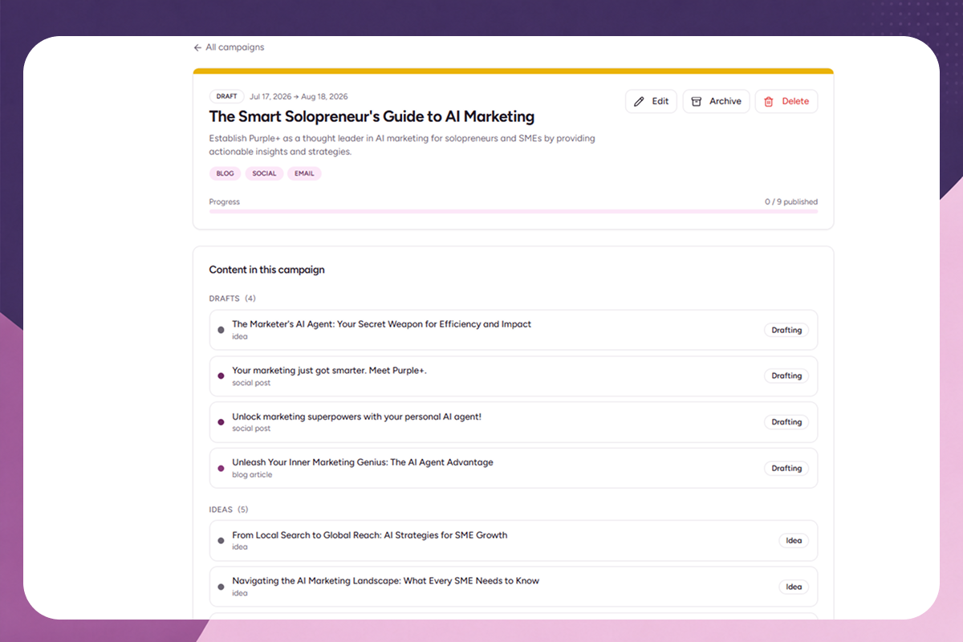Click the campaign description starting Establish Purple+
The image size is (963, 642).
pyautogui.click(x=402, y=144)
